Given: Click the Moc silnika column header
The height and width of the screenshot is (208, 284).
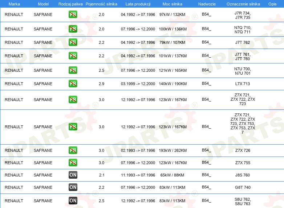Looking at the screenshot, I should pyautogui.click(x=173, y=4).
